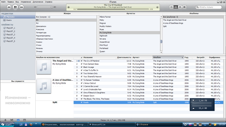The height and width of the screenshot is (127, 226).
Task: Click the add playlist plus button
Action: click(5, 120)
